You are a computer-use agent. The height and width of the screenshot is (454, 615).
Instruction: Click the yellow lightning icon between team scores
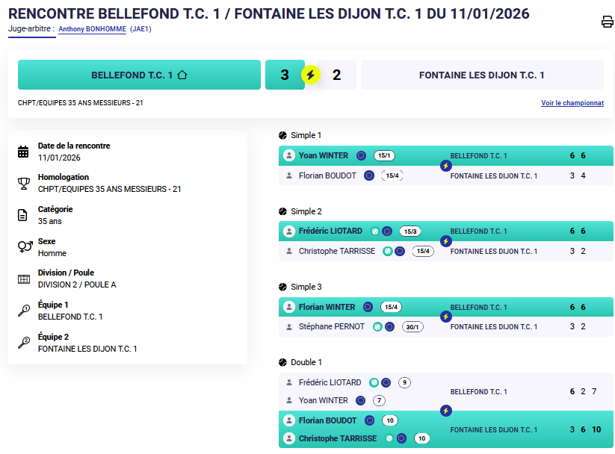coord(311,75)
